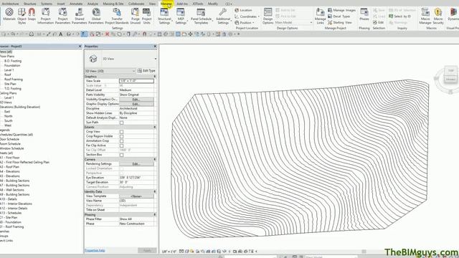This screenshot has width=459, height=258.
Task: Toggle Crop Region Visible checkbox
Action: point(121,137)
